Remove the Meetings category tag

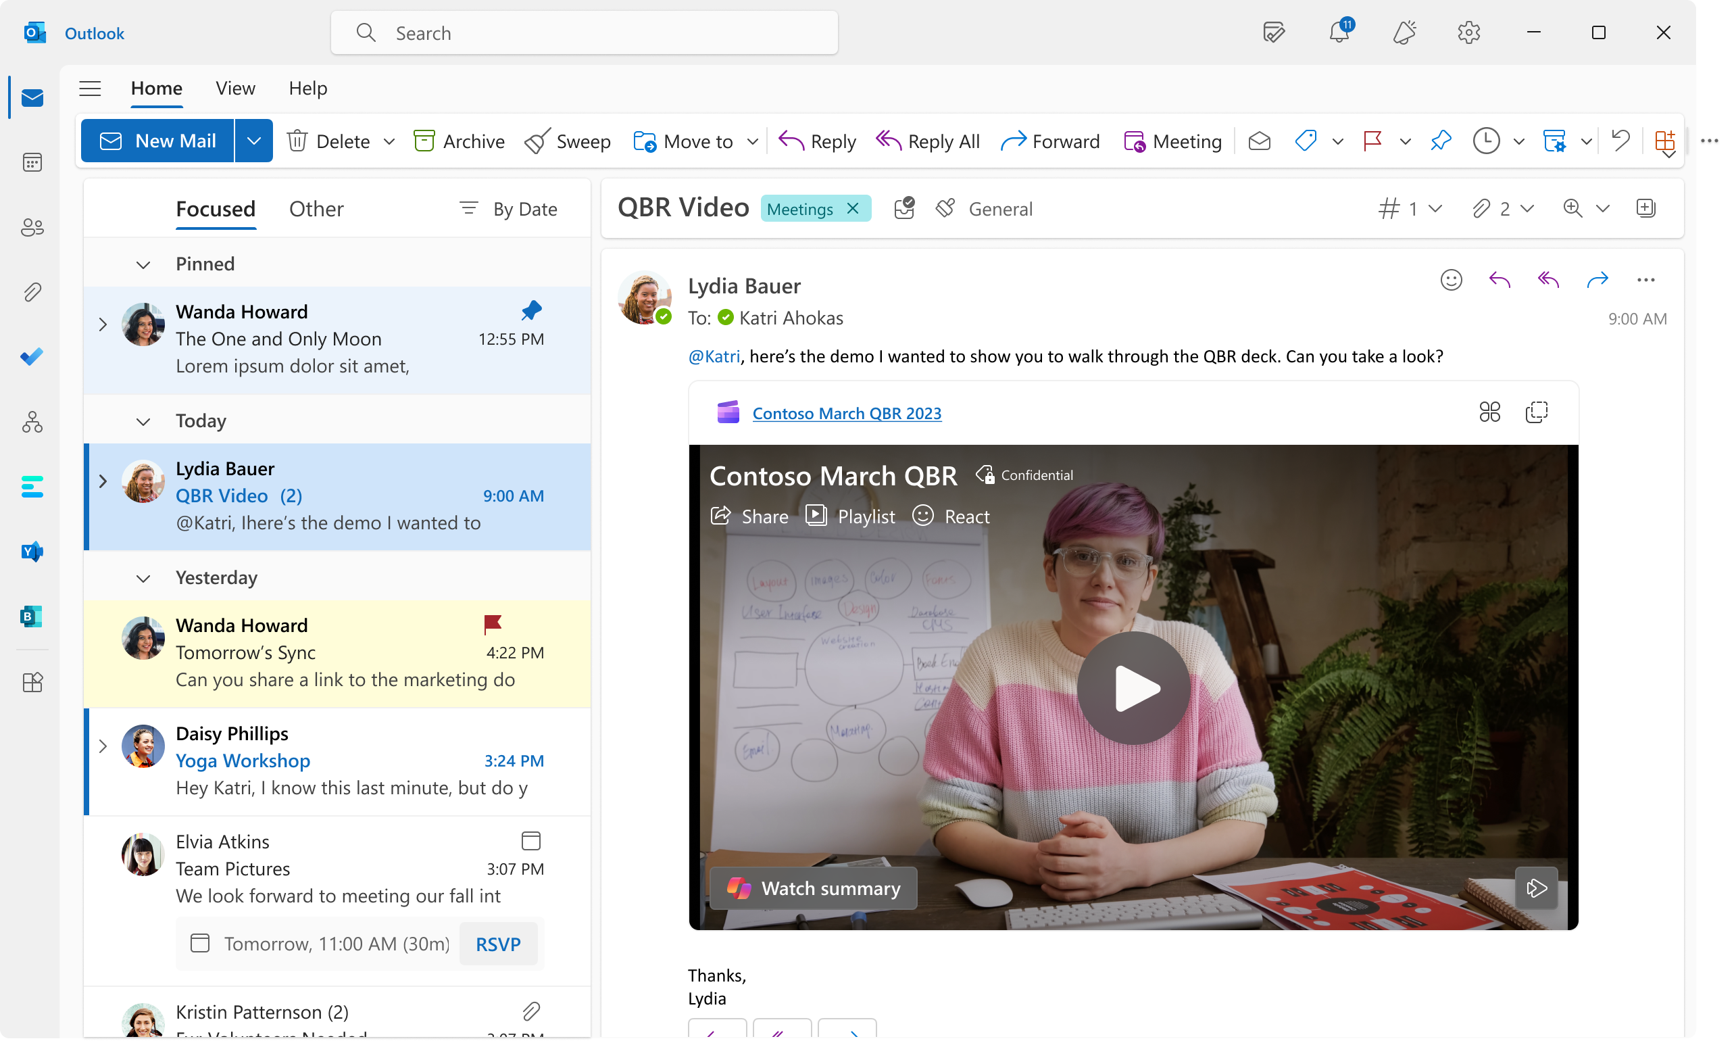pos(853,208)
